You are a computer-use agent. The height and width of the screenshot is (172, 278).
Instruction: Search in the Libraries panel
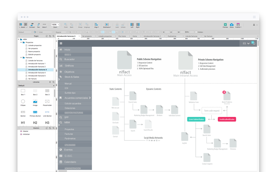[x=53, y=82]
